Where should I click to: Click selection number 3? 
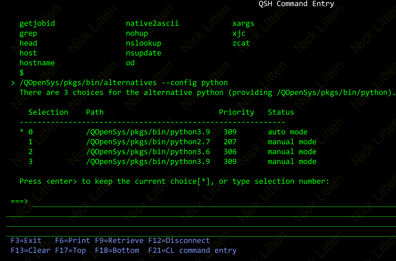[x=31, y=161]
